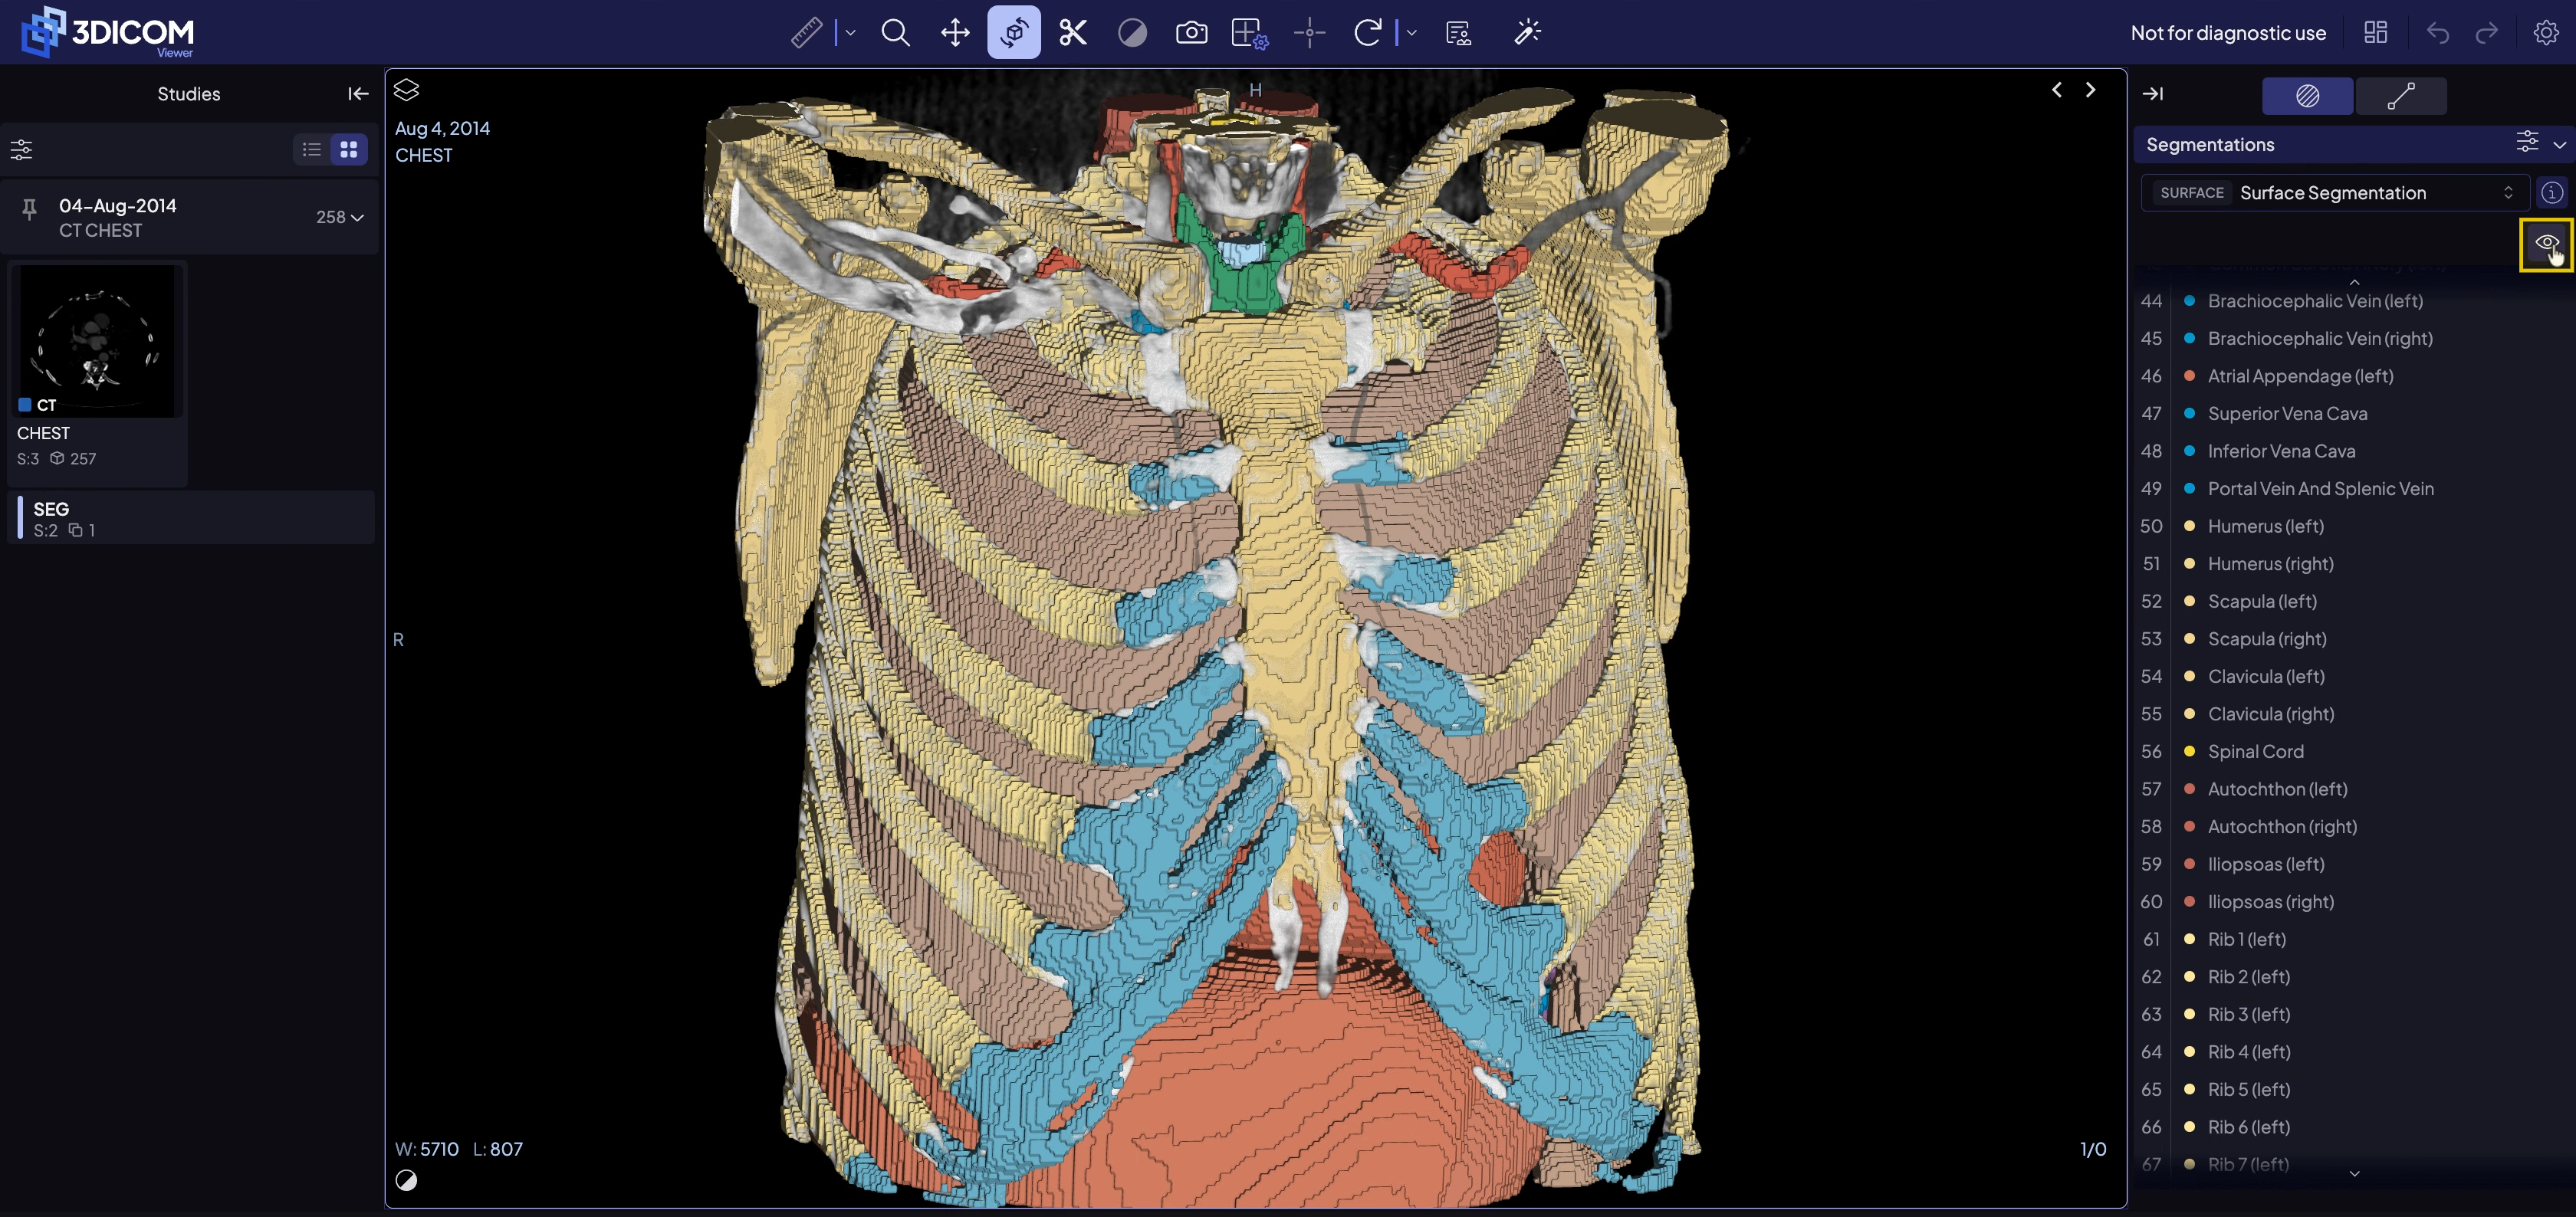Open the settings gear

coord(2545,33)
